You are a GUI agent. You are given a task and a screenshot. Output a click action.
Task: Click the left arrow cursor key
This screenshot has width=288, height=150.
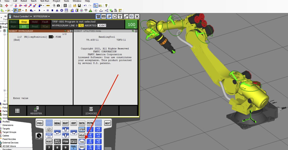point(57,132)
